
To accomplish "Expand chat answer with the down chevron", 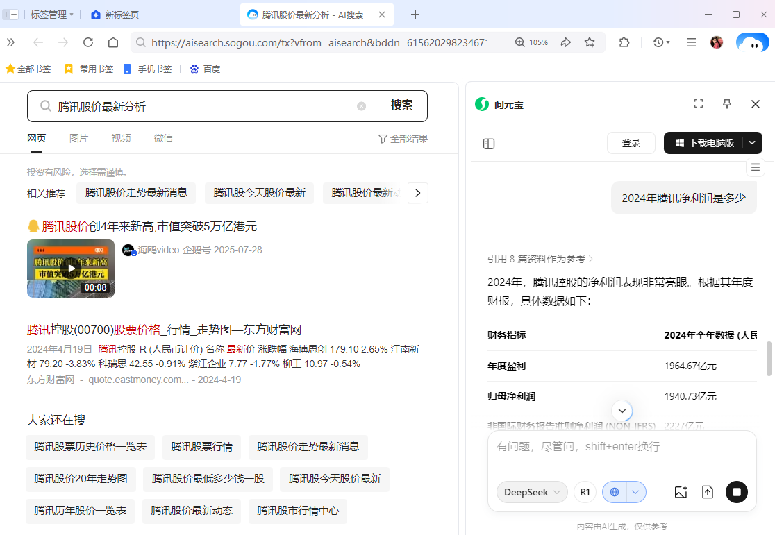I will click(622, 411).
